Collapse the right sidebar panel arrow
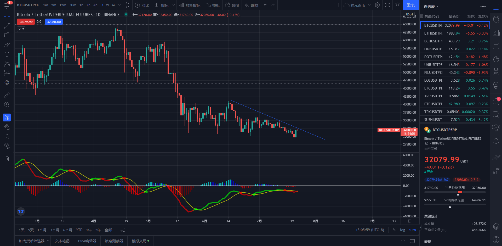Screen dimensions: 502x246 [x=420, y=227]
